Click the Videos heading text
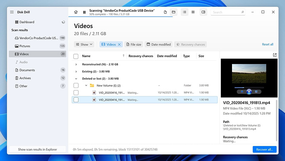 click(x=84, y=26)
